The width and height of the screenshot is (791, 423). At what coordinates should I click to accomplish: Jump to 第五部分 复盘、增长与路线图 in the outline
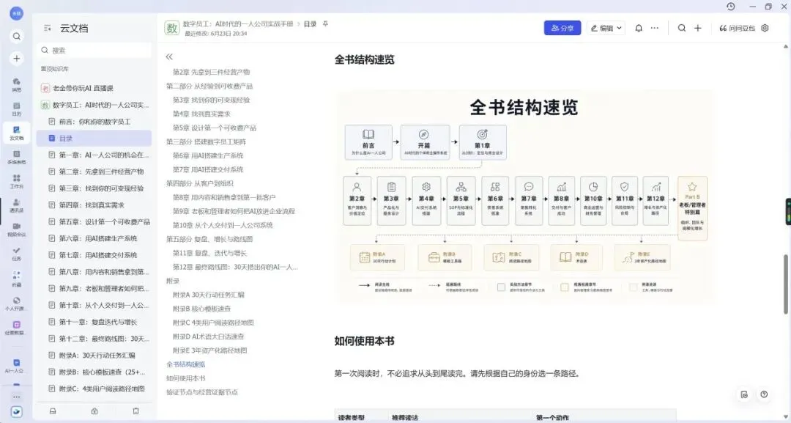click(x=209, y=239)
